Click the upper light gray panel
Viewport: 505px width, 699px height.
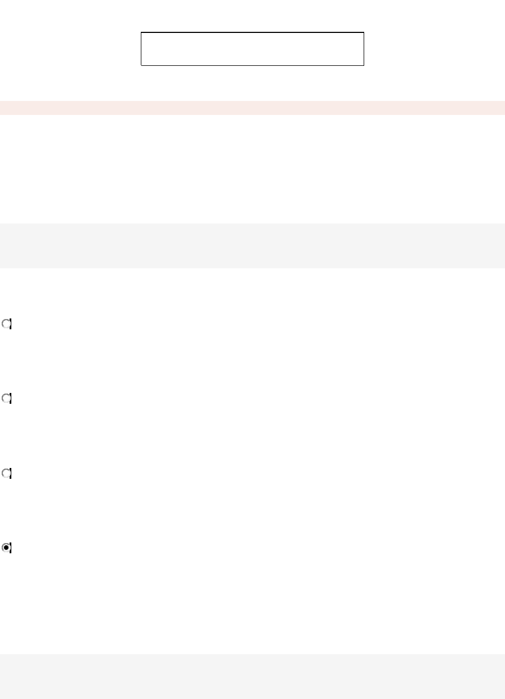tap(252, 246)
